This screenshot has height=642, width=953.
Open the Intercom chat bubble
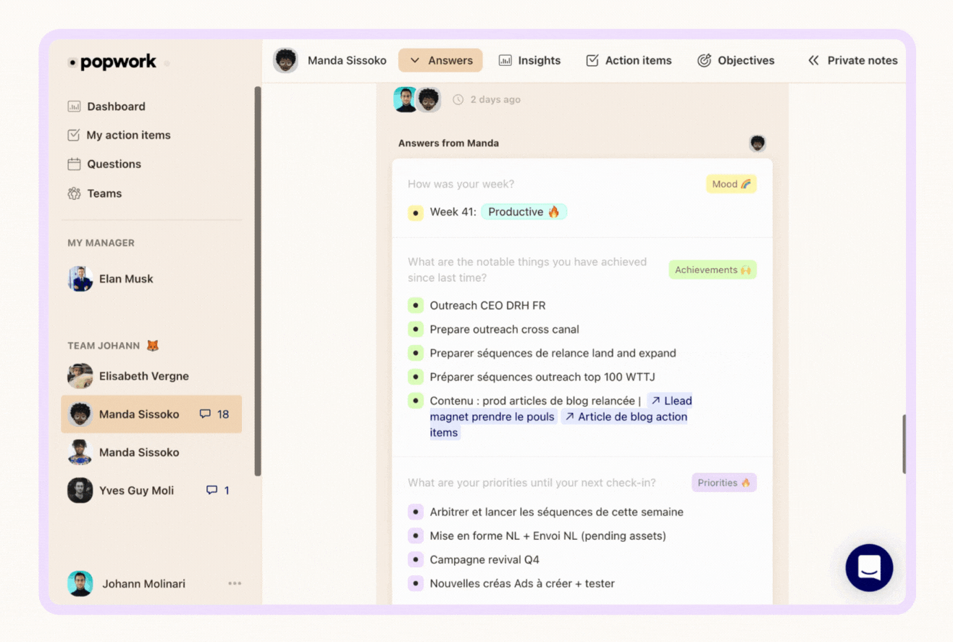pos(868,567)
